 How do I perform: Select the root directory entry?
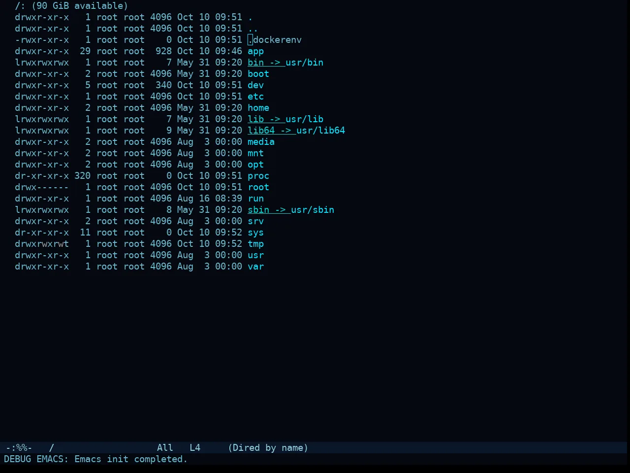coord(258,187)
